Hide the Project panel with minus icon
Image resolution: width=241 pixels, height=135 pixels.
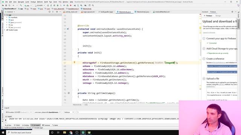(x=60, y=12)
